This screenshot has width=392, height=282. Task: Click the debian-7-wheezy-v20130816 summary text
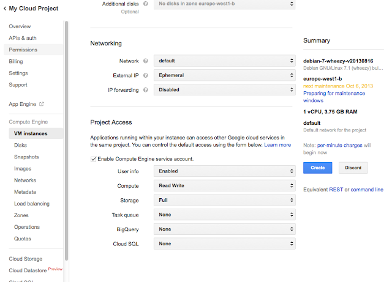point(338,61)
